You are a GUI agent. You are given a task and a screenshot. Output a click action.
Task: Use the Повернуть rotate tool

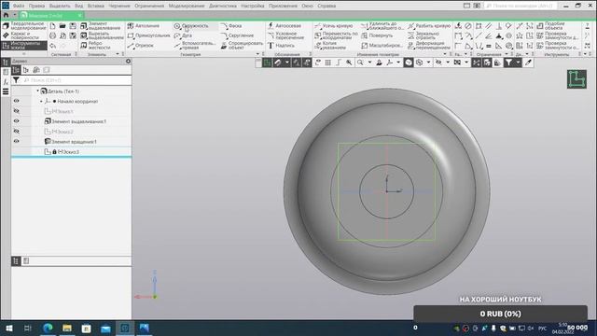[x=377, y=35]
